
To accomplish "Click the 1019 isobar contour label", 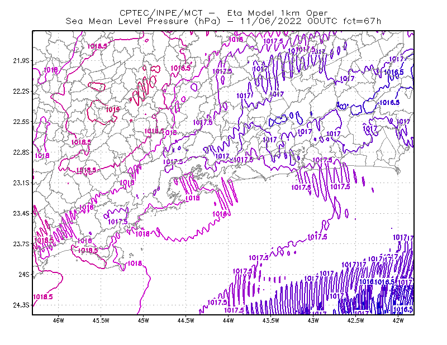I will pyautogui.click(x=113, y=109).
